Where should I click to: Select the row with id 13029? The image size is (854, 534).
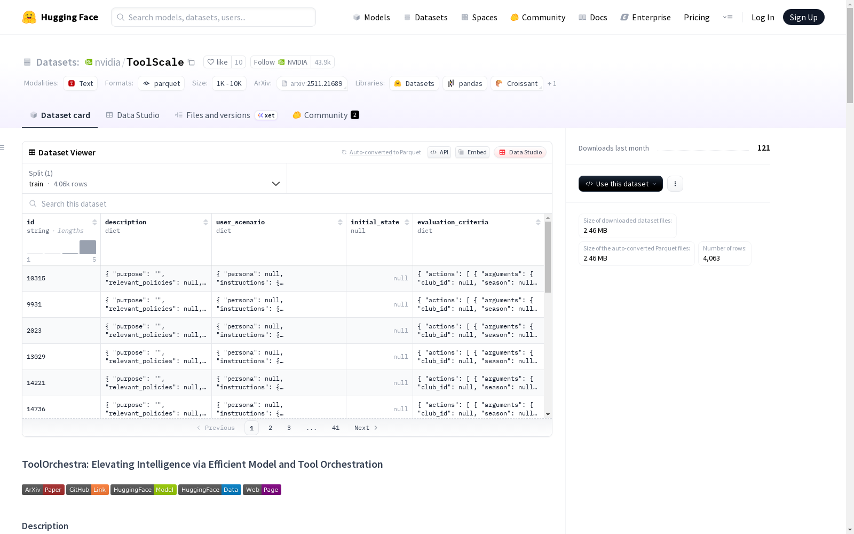click(283, 357)
